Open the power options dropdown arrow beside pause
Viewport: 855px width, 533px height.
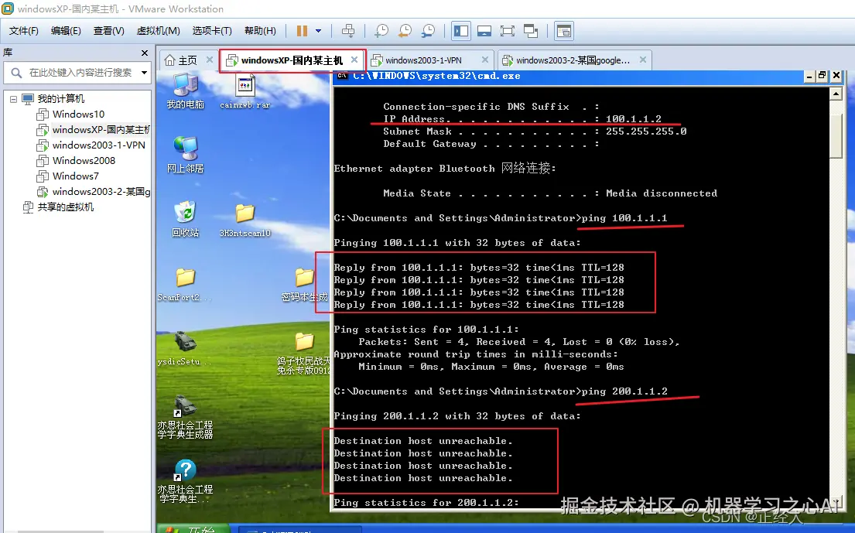(x=319, y=31)
